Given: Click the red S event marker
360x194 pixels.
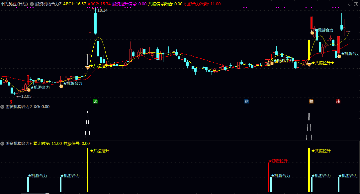Looking at the screenshot, I should coord(11,101).
